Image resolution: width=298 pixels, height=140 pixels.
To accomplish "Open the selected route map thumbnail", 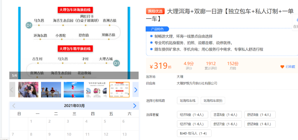I will (119, 90).
